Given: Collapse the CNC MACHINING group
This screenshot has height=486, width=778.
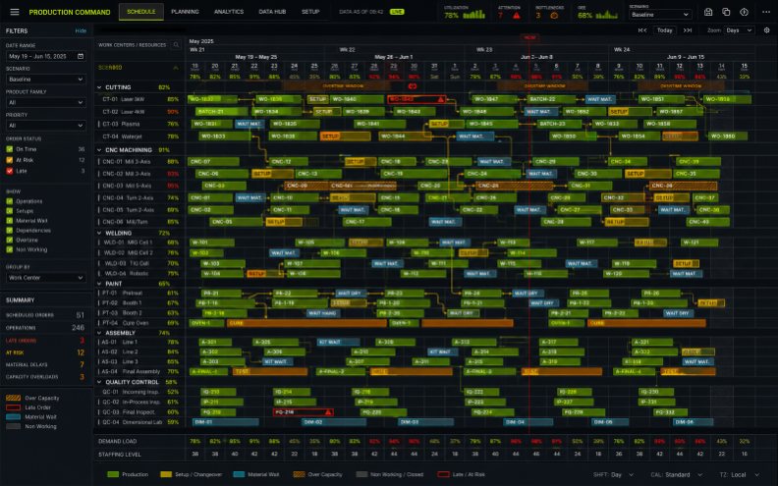Looking at the screenshot, I should [99, 150].
